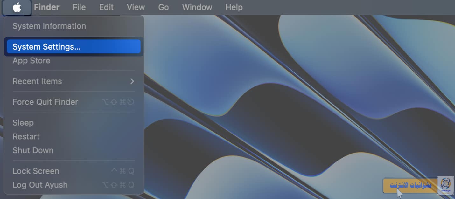Open the Go menu
The width and height of the screenshot is (455, 199).
(x=164, y=7)
